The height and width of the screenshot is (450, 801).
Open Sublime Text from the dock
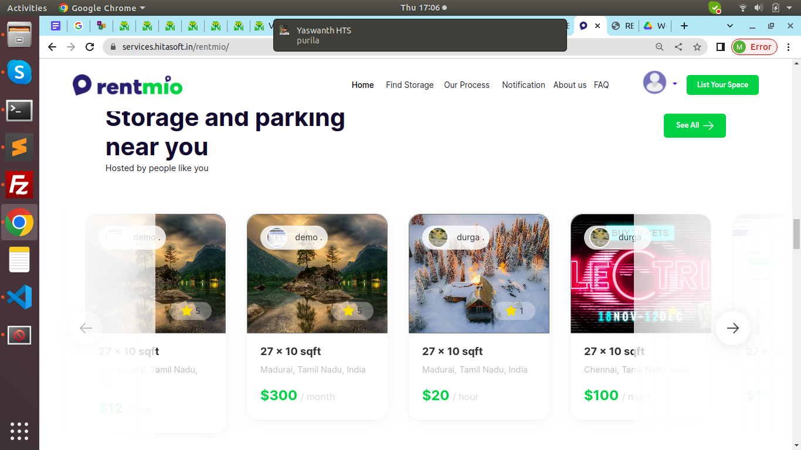pos(19,147)
